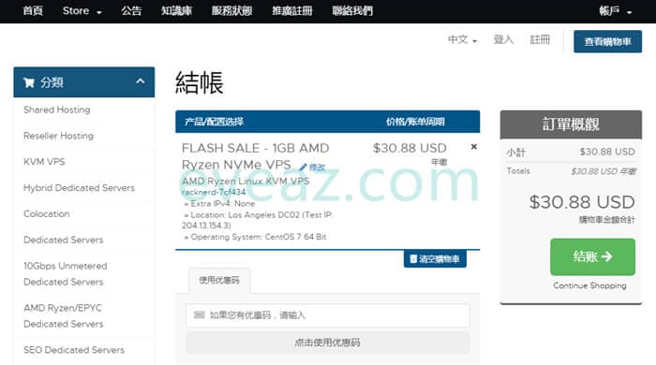Remove the FLASH SALE item with the X icon
The width and height of the screenshot is (656, 365).
pyautogui.click(x=473, y=147)
